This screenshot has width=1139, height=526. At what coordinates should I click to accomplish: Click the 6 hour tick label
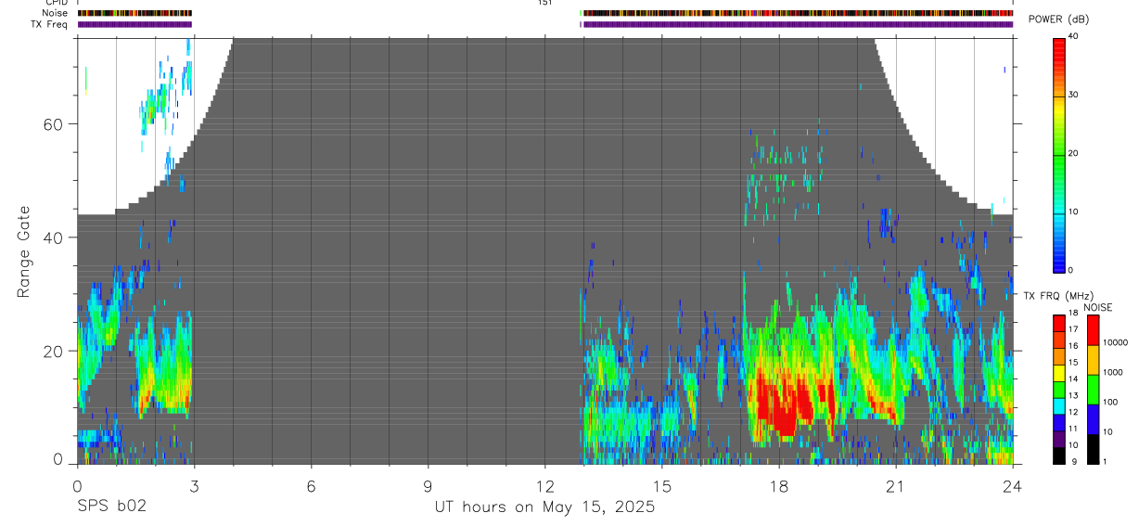(311, 486)
